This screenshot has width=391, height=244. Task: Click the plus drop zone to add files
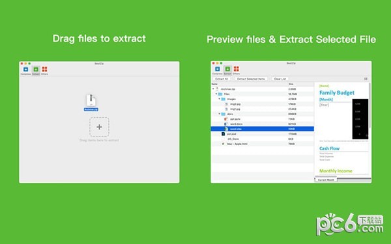pyautogui.click(x=99, y=127)
